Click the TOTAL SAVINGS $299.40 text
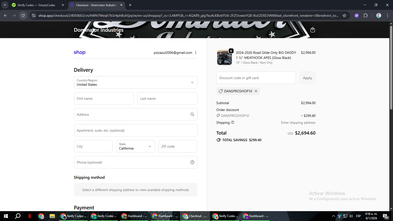Image resolution: width=393 pixels, height=221 pixels. (242, 140)
